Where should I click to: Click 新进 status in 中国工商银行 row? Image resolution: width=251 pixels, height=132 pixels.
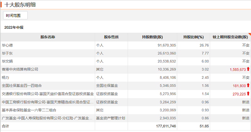[x=246, y=102]
